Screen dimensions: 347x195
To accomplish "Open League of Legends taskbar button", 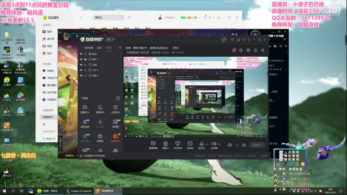I will click(x=79, y=191).
